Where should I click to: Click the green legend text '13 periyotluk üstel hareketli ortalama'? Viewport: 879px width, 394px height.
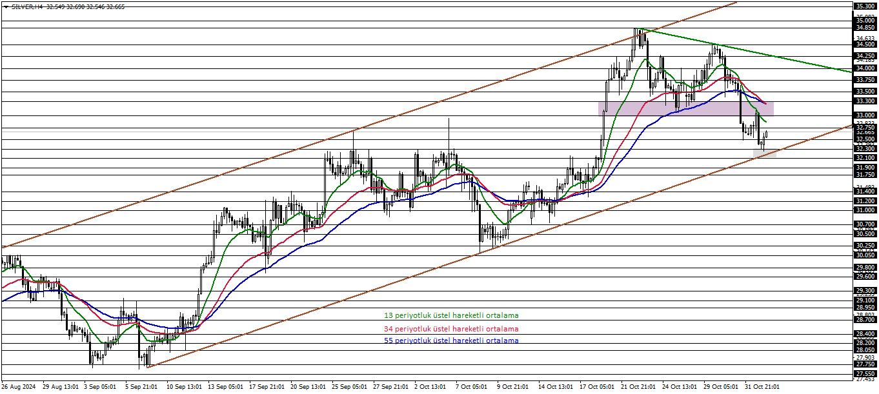click(451, 315)
